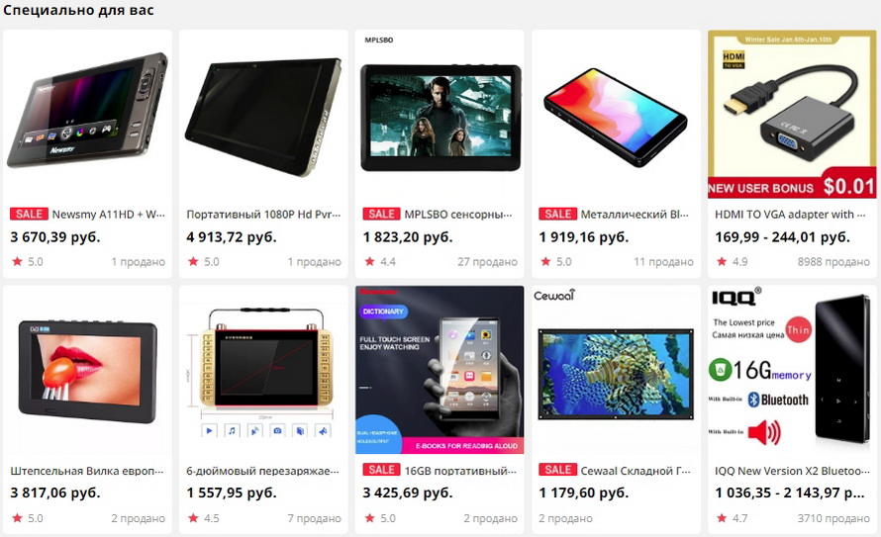
Task: Click the NEW USER BONUS $0.01 banner
Action: [x=792, y=187]
